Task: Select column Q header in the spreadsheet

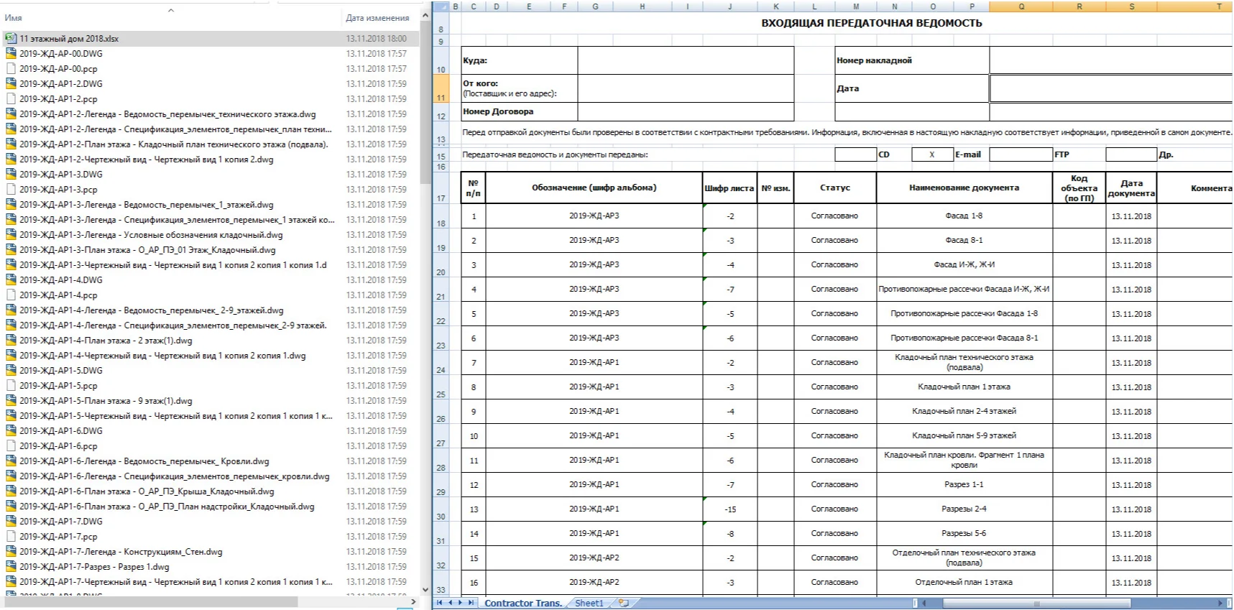Action: pyautogui.click(x=1021, y=6)
